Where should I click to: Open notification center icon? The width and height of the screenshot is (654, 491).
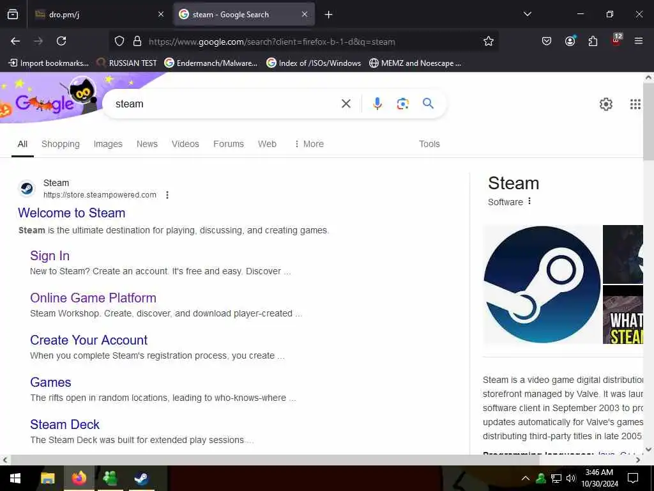633,478
